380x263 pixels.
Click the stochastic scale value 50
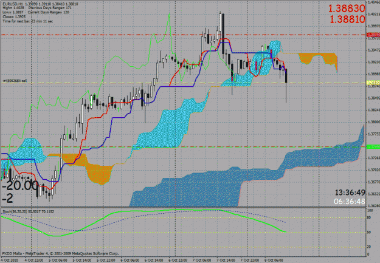(369, 233)
